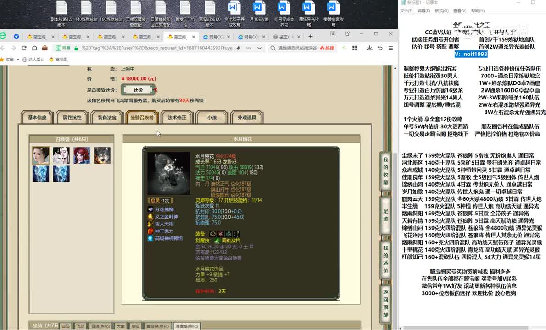Screen dimensions: 546x330
Task: Close the 鉴宝广 browser tab
Action: (x=299, y=37)
